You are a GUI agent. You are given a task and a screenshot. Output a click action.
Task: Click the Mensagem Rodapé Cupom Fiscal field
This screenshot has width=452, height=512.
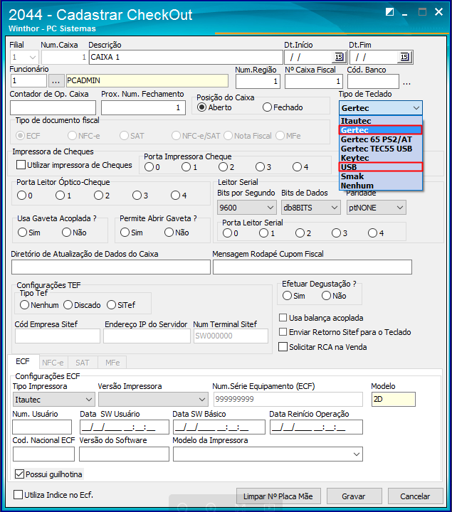point(312,267)
